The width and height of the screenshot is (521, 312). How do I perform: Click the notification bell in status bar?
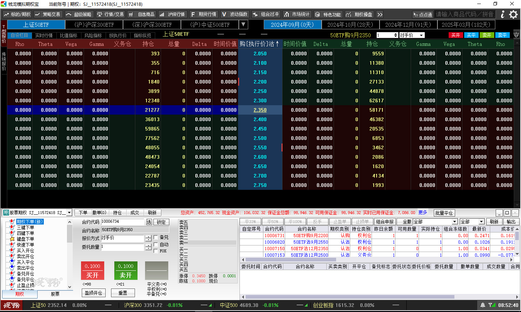pos(483,305)
